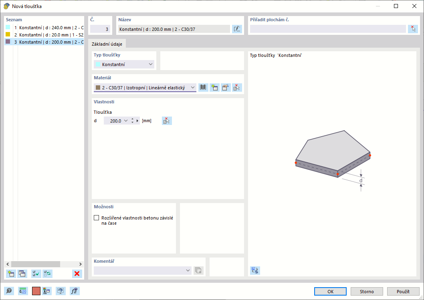The width and height of the screenshot is (424, 300).
Task: Delete selected thickness with red X
Action: coord(77,274)
